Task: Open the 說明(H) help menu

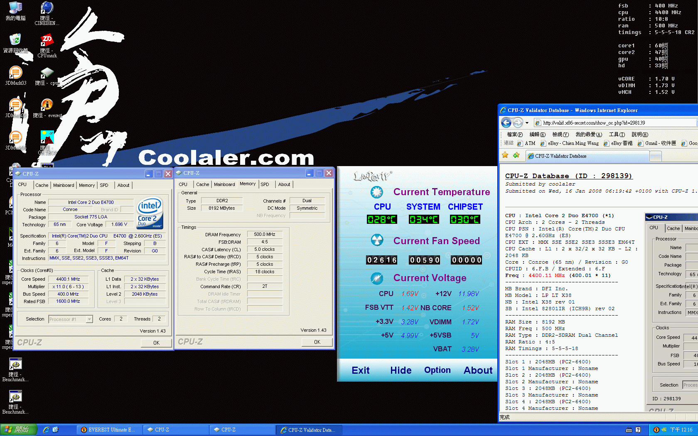Action: (x=639, y=135)
